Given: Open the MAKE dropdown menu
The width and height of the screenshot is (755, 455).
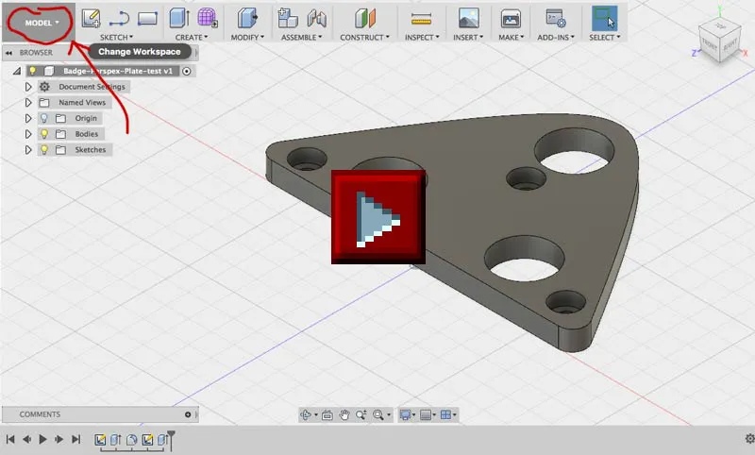Looking at the screenshot, I should pos(511,37).
